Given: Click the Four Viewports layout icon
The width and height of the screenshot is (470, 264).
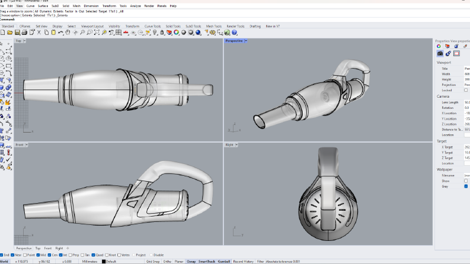Looking at the screenshot, I should point(119,33).
